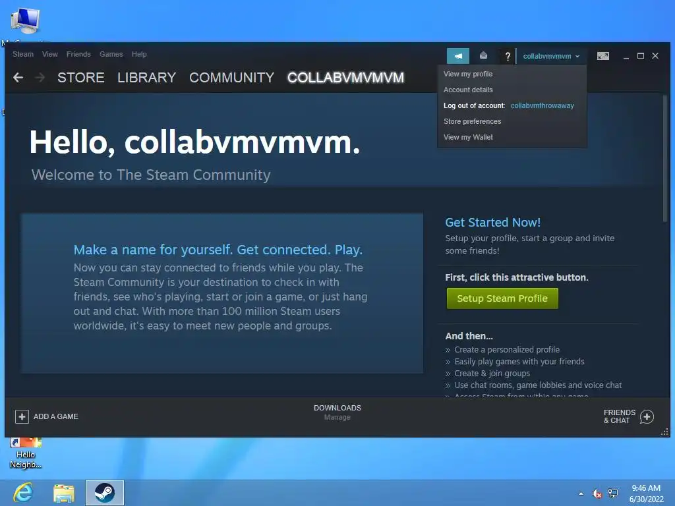Click the Steam announcements megaphone icon
The image size is (675, 506).
point(458,56)
